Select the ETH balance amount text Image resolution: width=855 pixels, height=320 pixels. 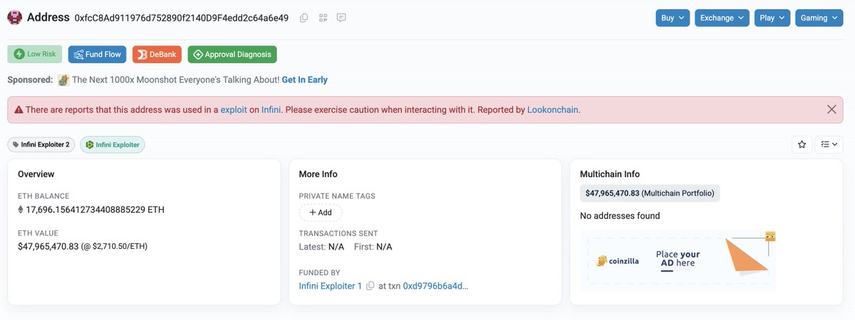click(95, 210)
